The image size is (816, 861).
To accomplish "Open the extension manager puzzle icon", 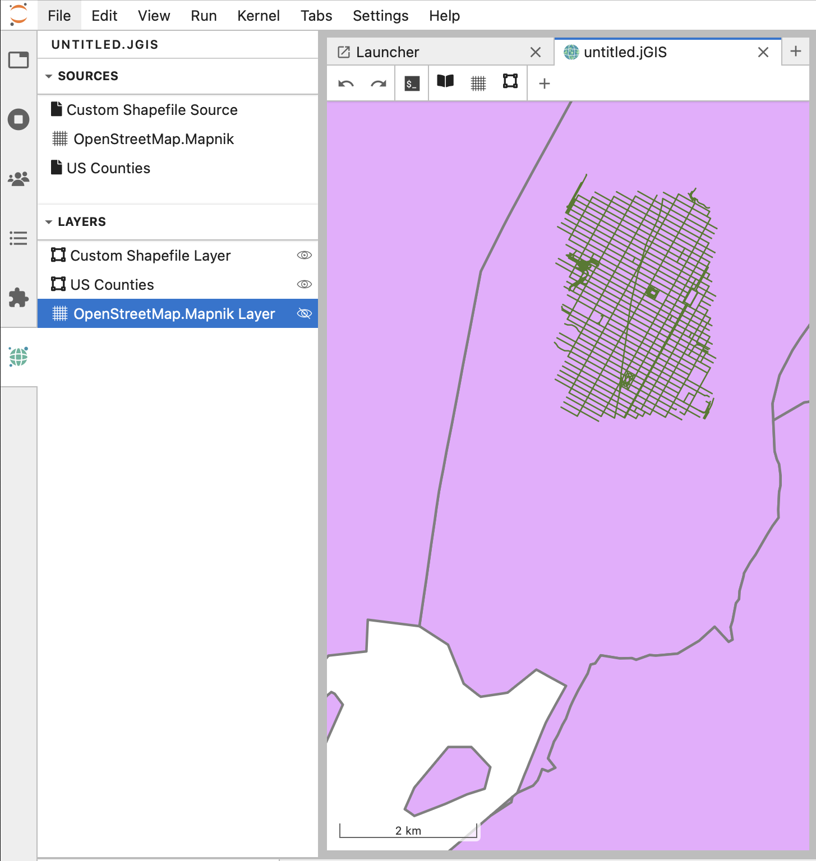I will click(x=19, y=297).
